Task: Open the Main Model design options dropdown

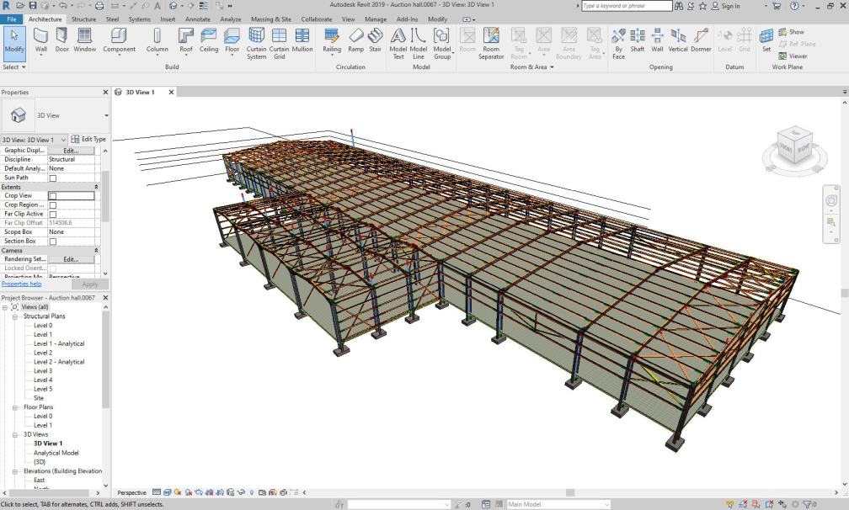Action: [606, 504]
